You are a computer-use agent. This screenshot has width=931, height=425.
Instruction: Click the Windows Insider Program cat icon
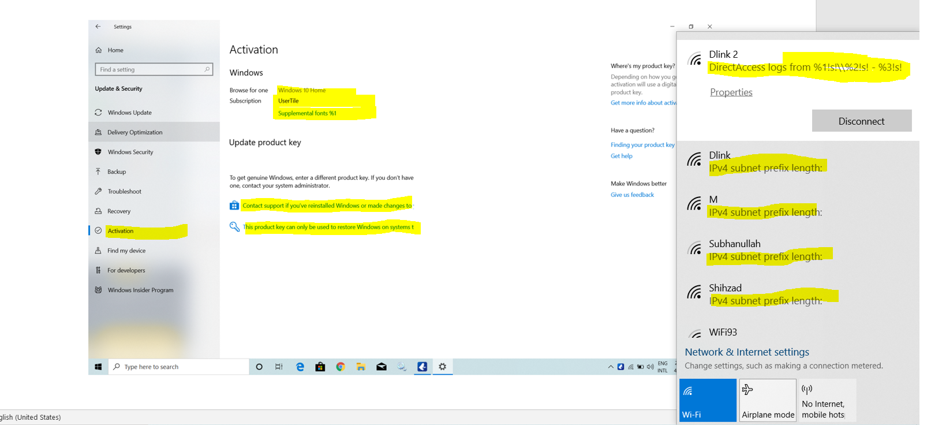98,290
